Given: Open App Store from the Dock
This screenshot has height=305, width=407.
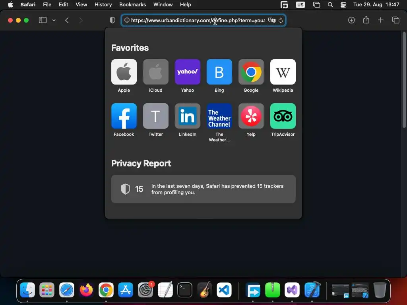Looking at the screenshot, I should (x=126, y=290).
